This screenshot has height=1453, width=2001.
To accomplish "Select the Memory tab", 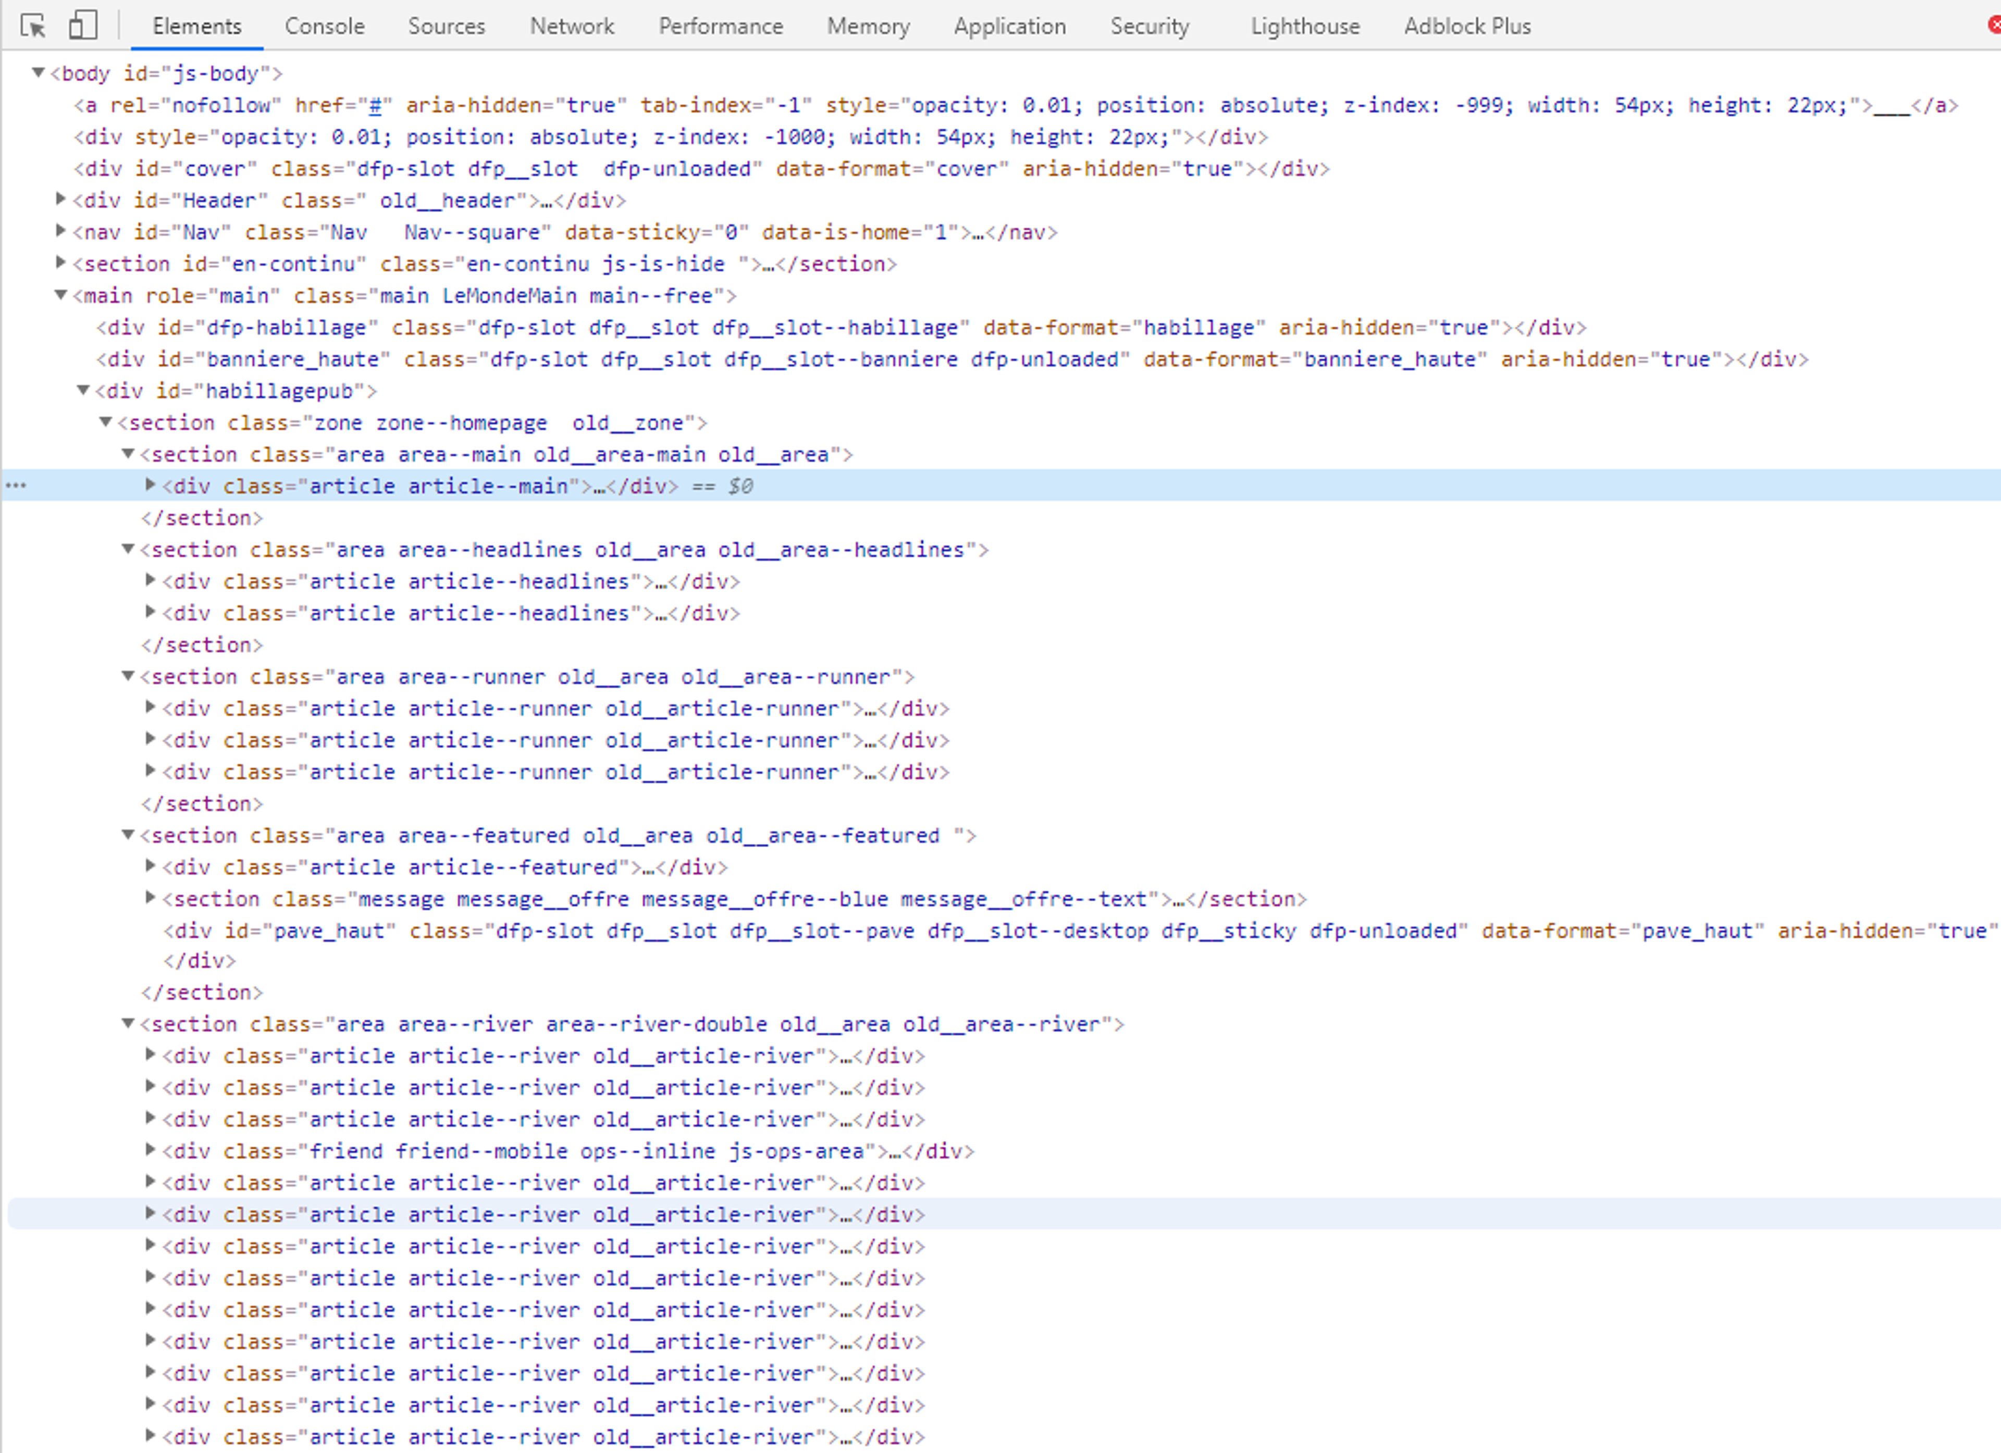I will (868, 27).
